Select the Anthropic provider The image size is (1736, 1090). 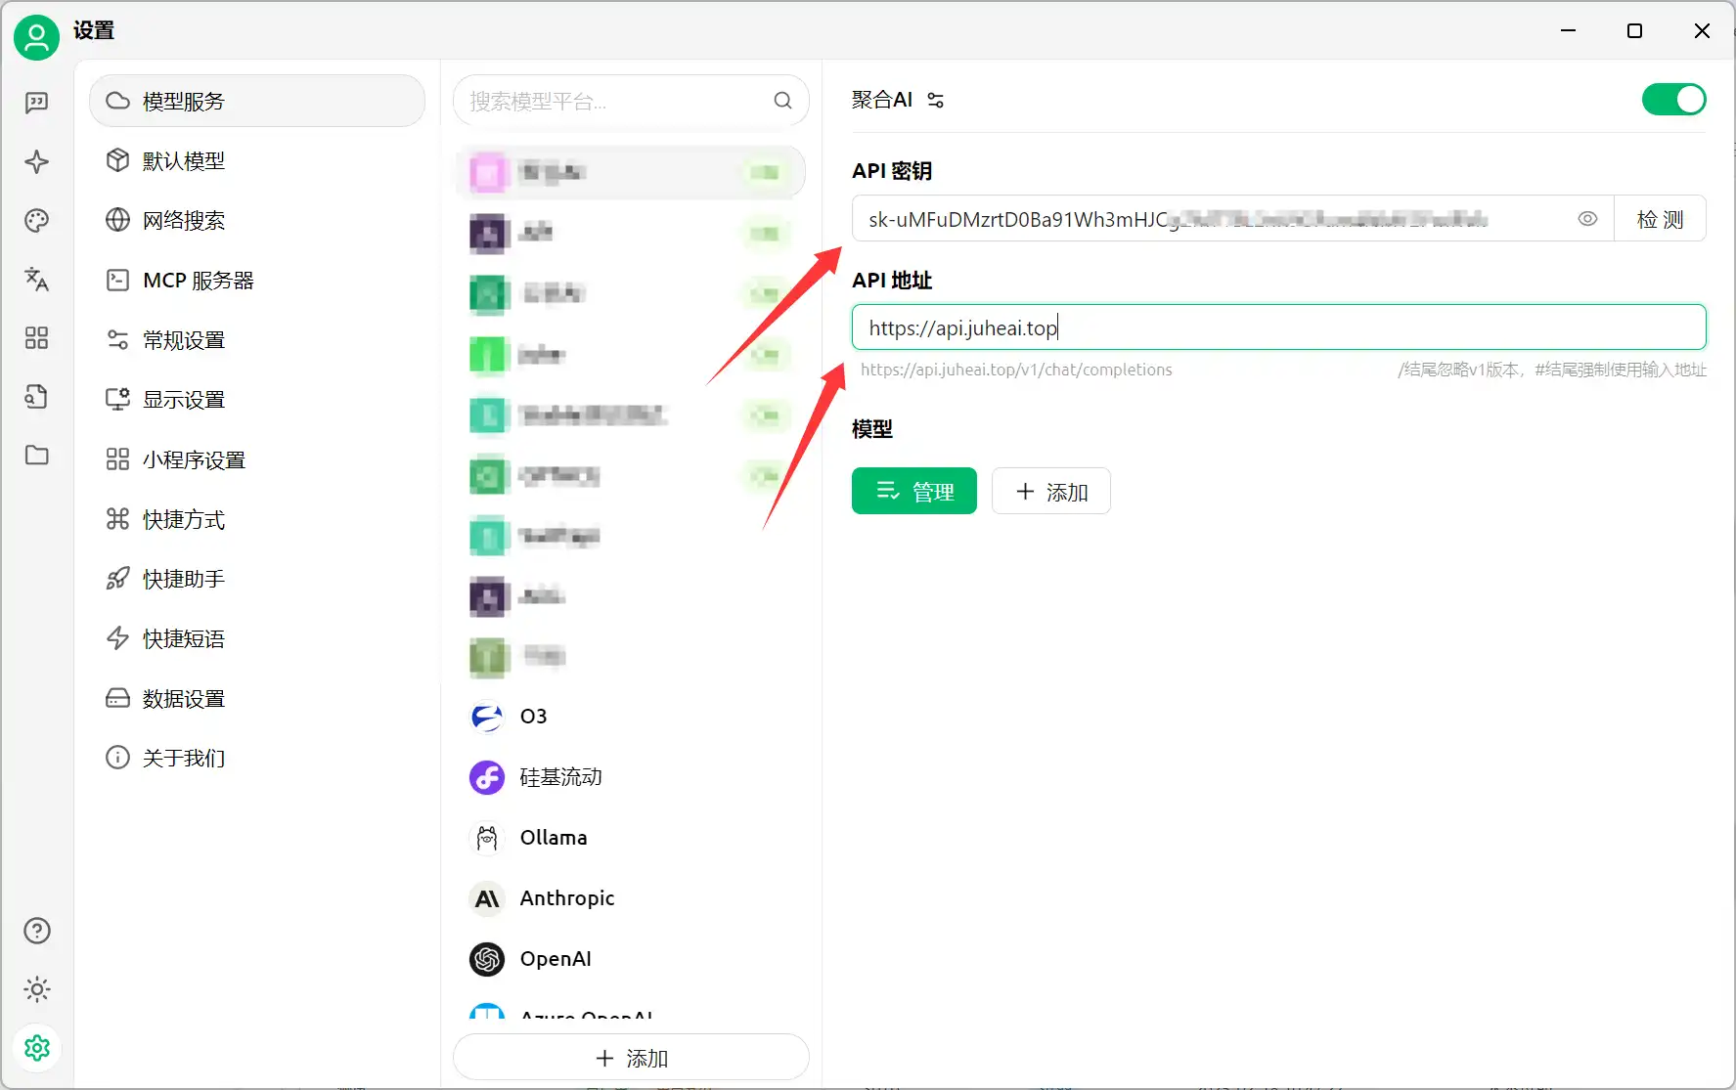click(x=631, y=898)
